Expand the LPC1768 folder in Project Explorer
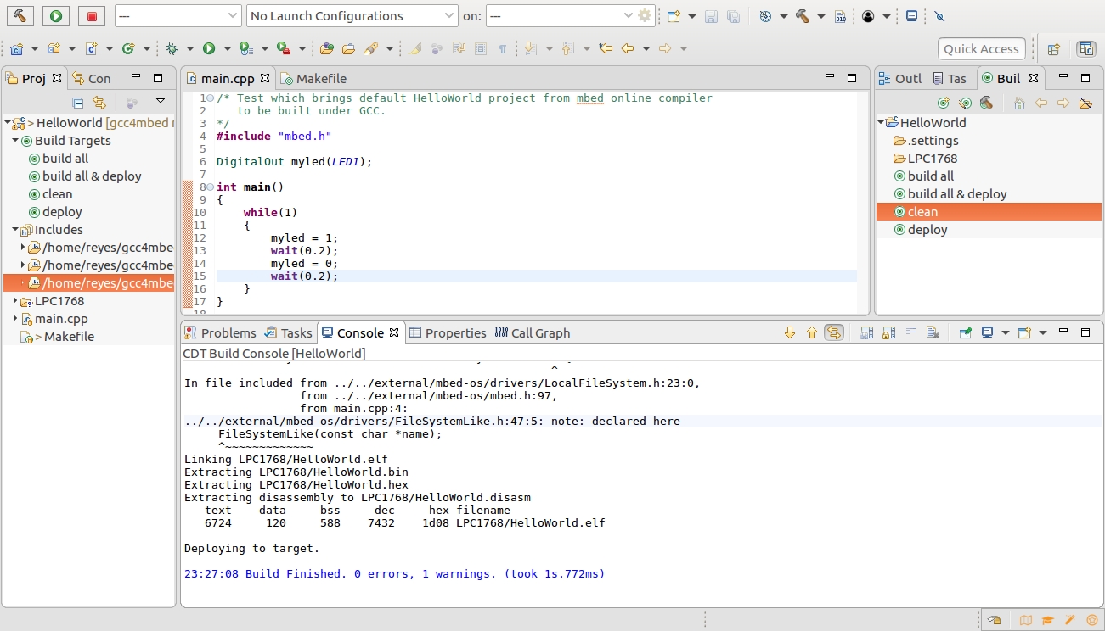The image size is (1105, 631). 16,301
